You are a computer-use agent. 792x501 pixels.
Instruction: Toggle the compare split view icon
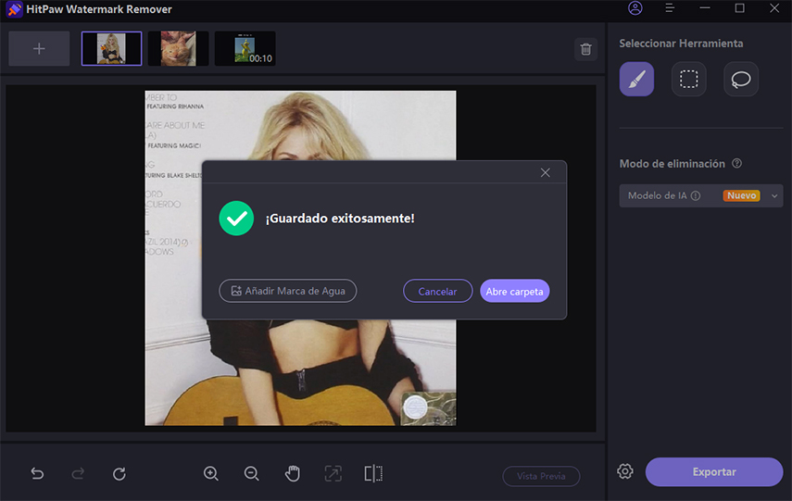[x=373, y=473]
